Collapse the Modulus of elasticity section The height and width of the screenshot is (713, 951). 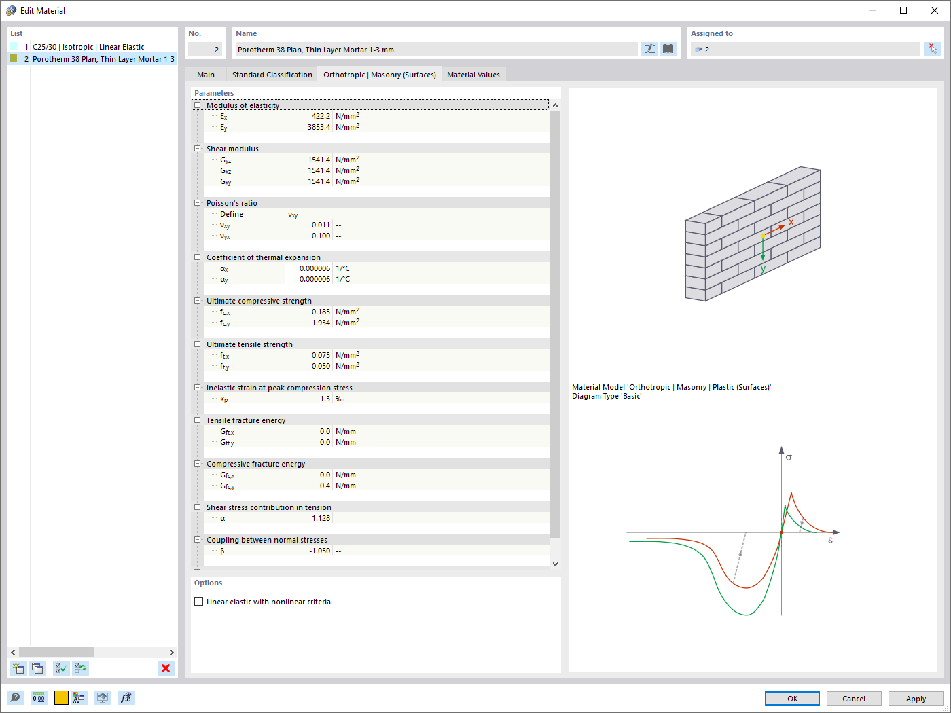(x=197, y=105)
